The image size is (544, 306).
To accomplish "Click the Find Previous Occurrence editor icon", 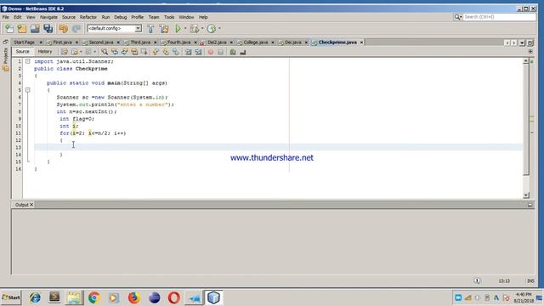I will coord(115,52).
